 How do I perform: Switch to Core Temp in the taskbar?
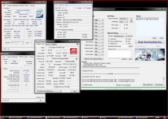point(17,118)
